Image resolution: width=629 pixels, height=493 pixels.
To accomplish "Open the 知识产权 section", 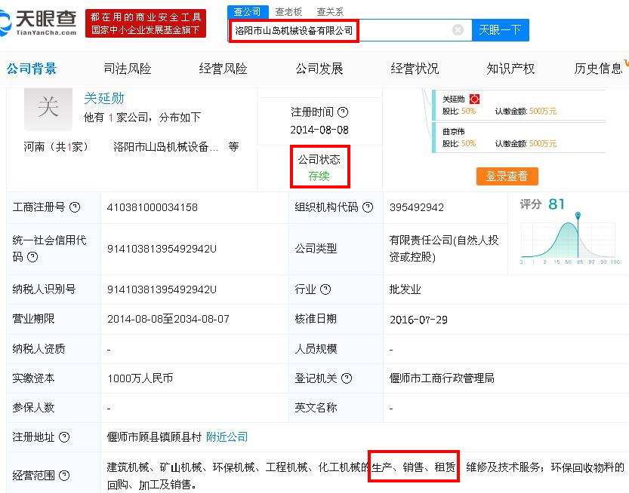I will [510, 69].
